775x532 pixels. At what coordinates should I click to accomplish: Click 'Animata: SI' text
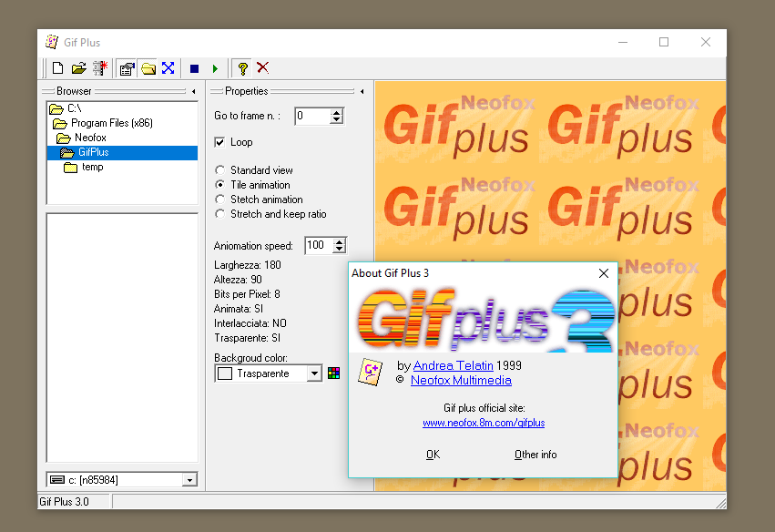point(239,309)
